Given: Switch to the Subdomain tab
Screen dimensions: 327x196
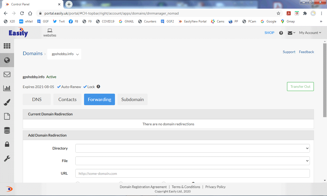Looking at the screenshot, I should pos(132,100).
